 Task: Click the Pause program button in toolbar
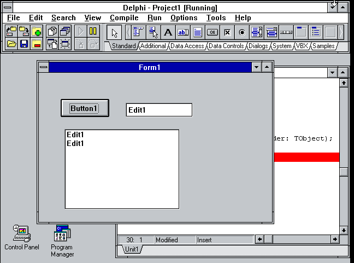(93, 32)
